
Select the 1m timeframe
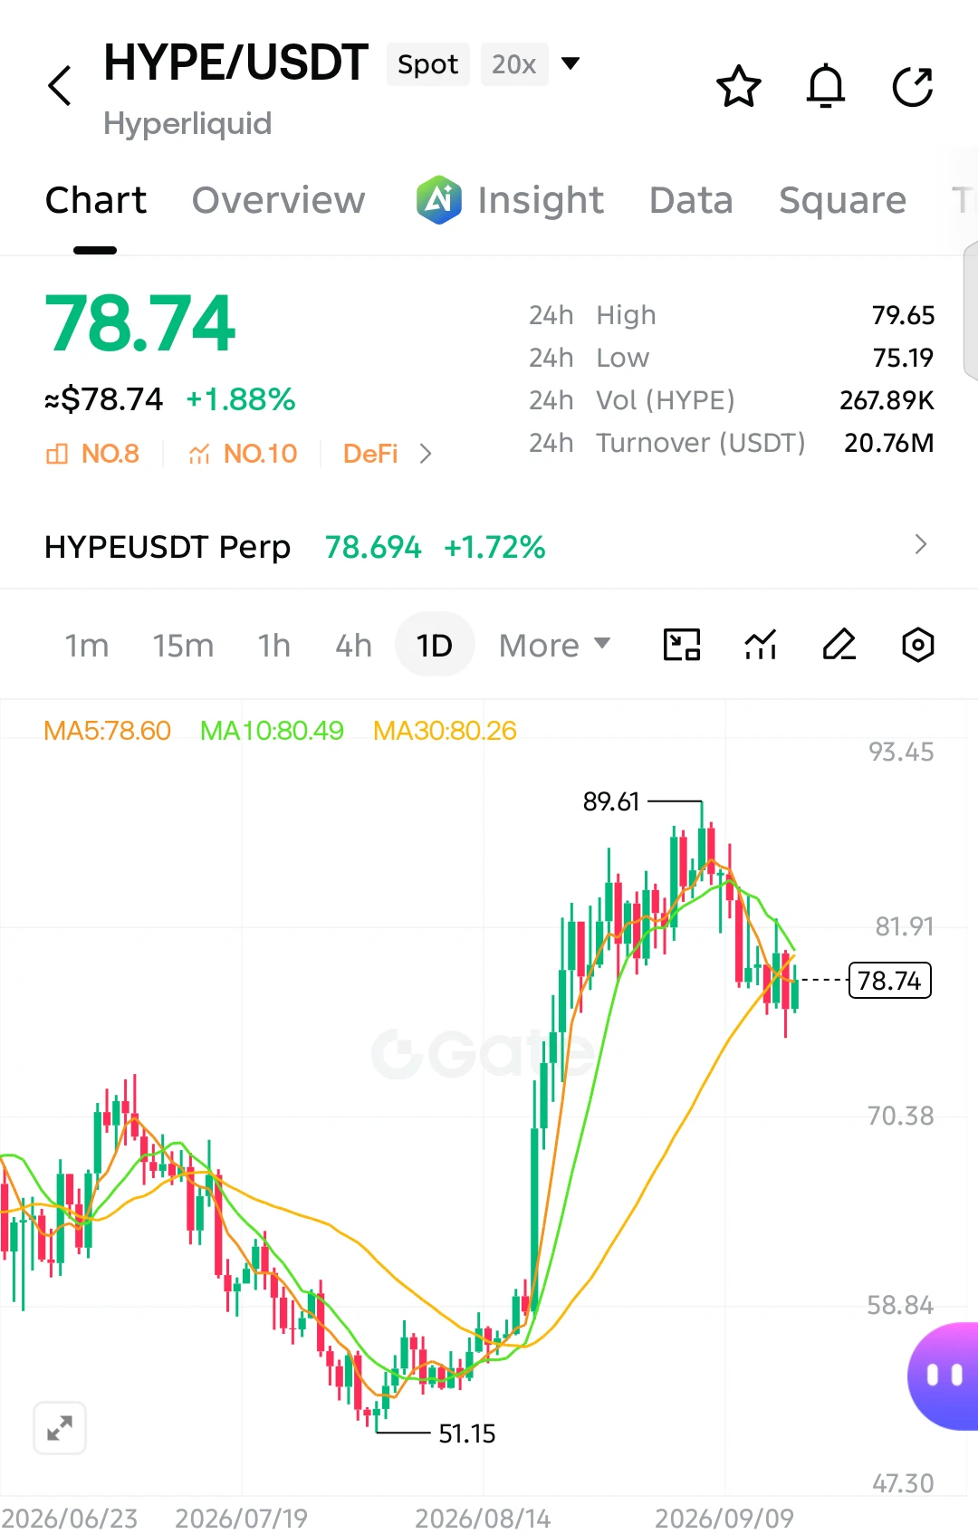click(86, 646)
